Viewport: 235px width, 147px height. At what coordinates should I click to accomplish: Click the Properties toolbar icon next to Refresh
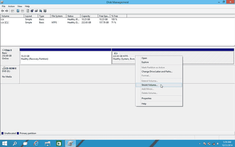click(32, 11)
